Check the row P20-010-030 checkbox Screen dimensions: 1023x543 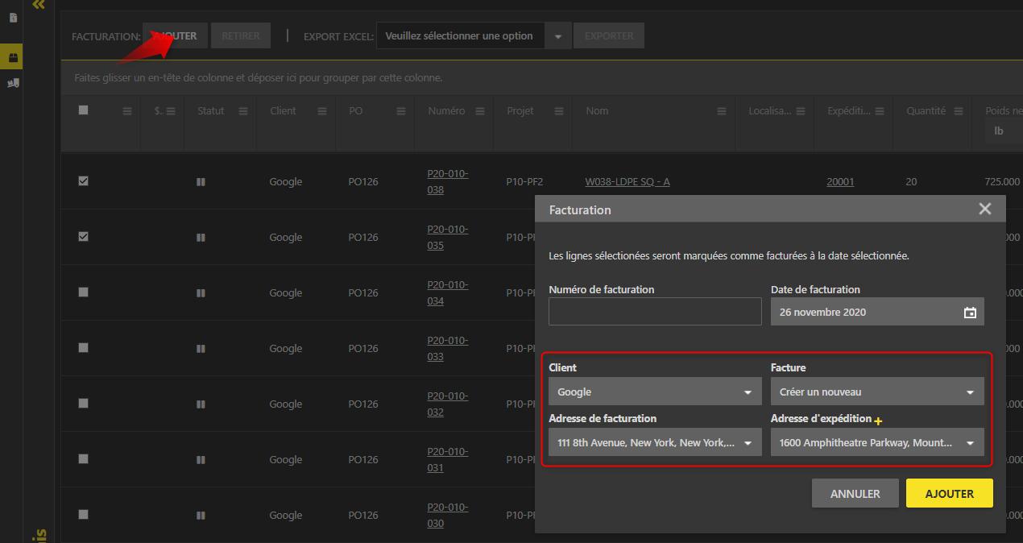coord(83,515)
